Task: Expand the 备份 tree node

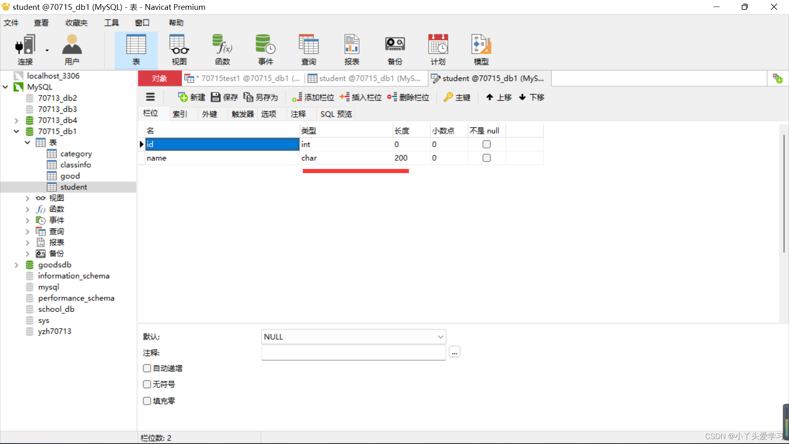Action: coord(28,254)
